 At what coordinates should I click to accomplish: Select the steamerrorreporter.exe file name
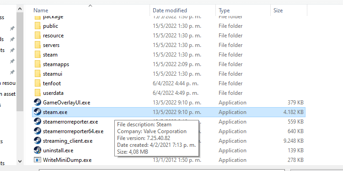coord(70,122)
